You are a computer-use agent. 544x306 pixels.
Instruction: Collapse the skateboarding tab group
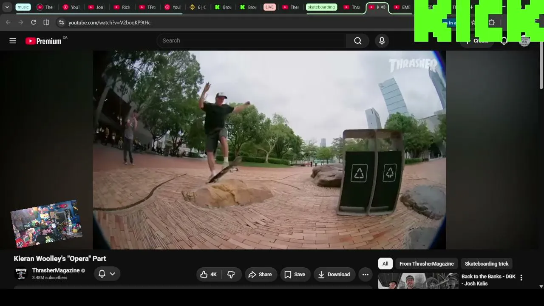tap(321, 7)
